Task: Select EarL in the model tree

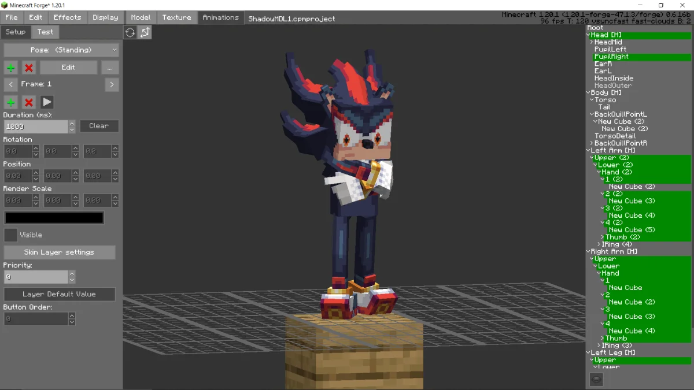Action: tap(603, 71)
